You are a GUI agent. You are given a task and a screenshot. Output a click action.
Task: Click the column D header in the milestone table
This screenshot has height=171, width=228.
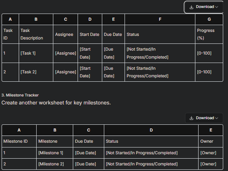(x=151, y=130)
